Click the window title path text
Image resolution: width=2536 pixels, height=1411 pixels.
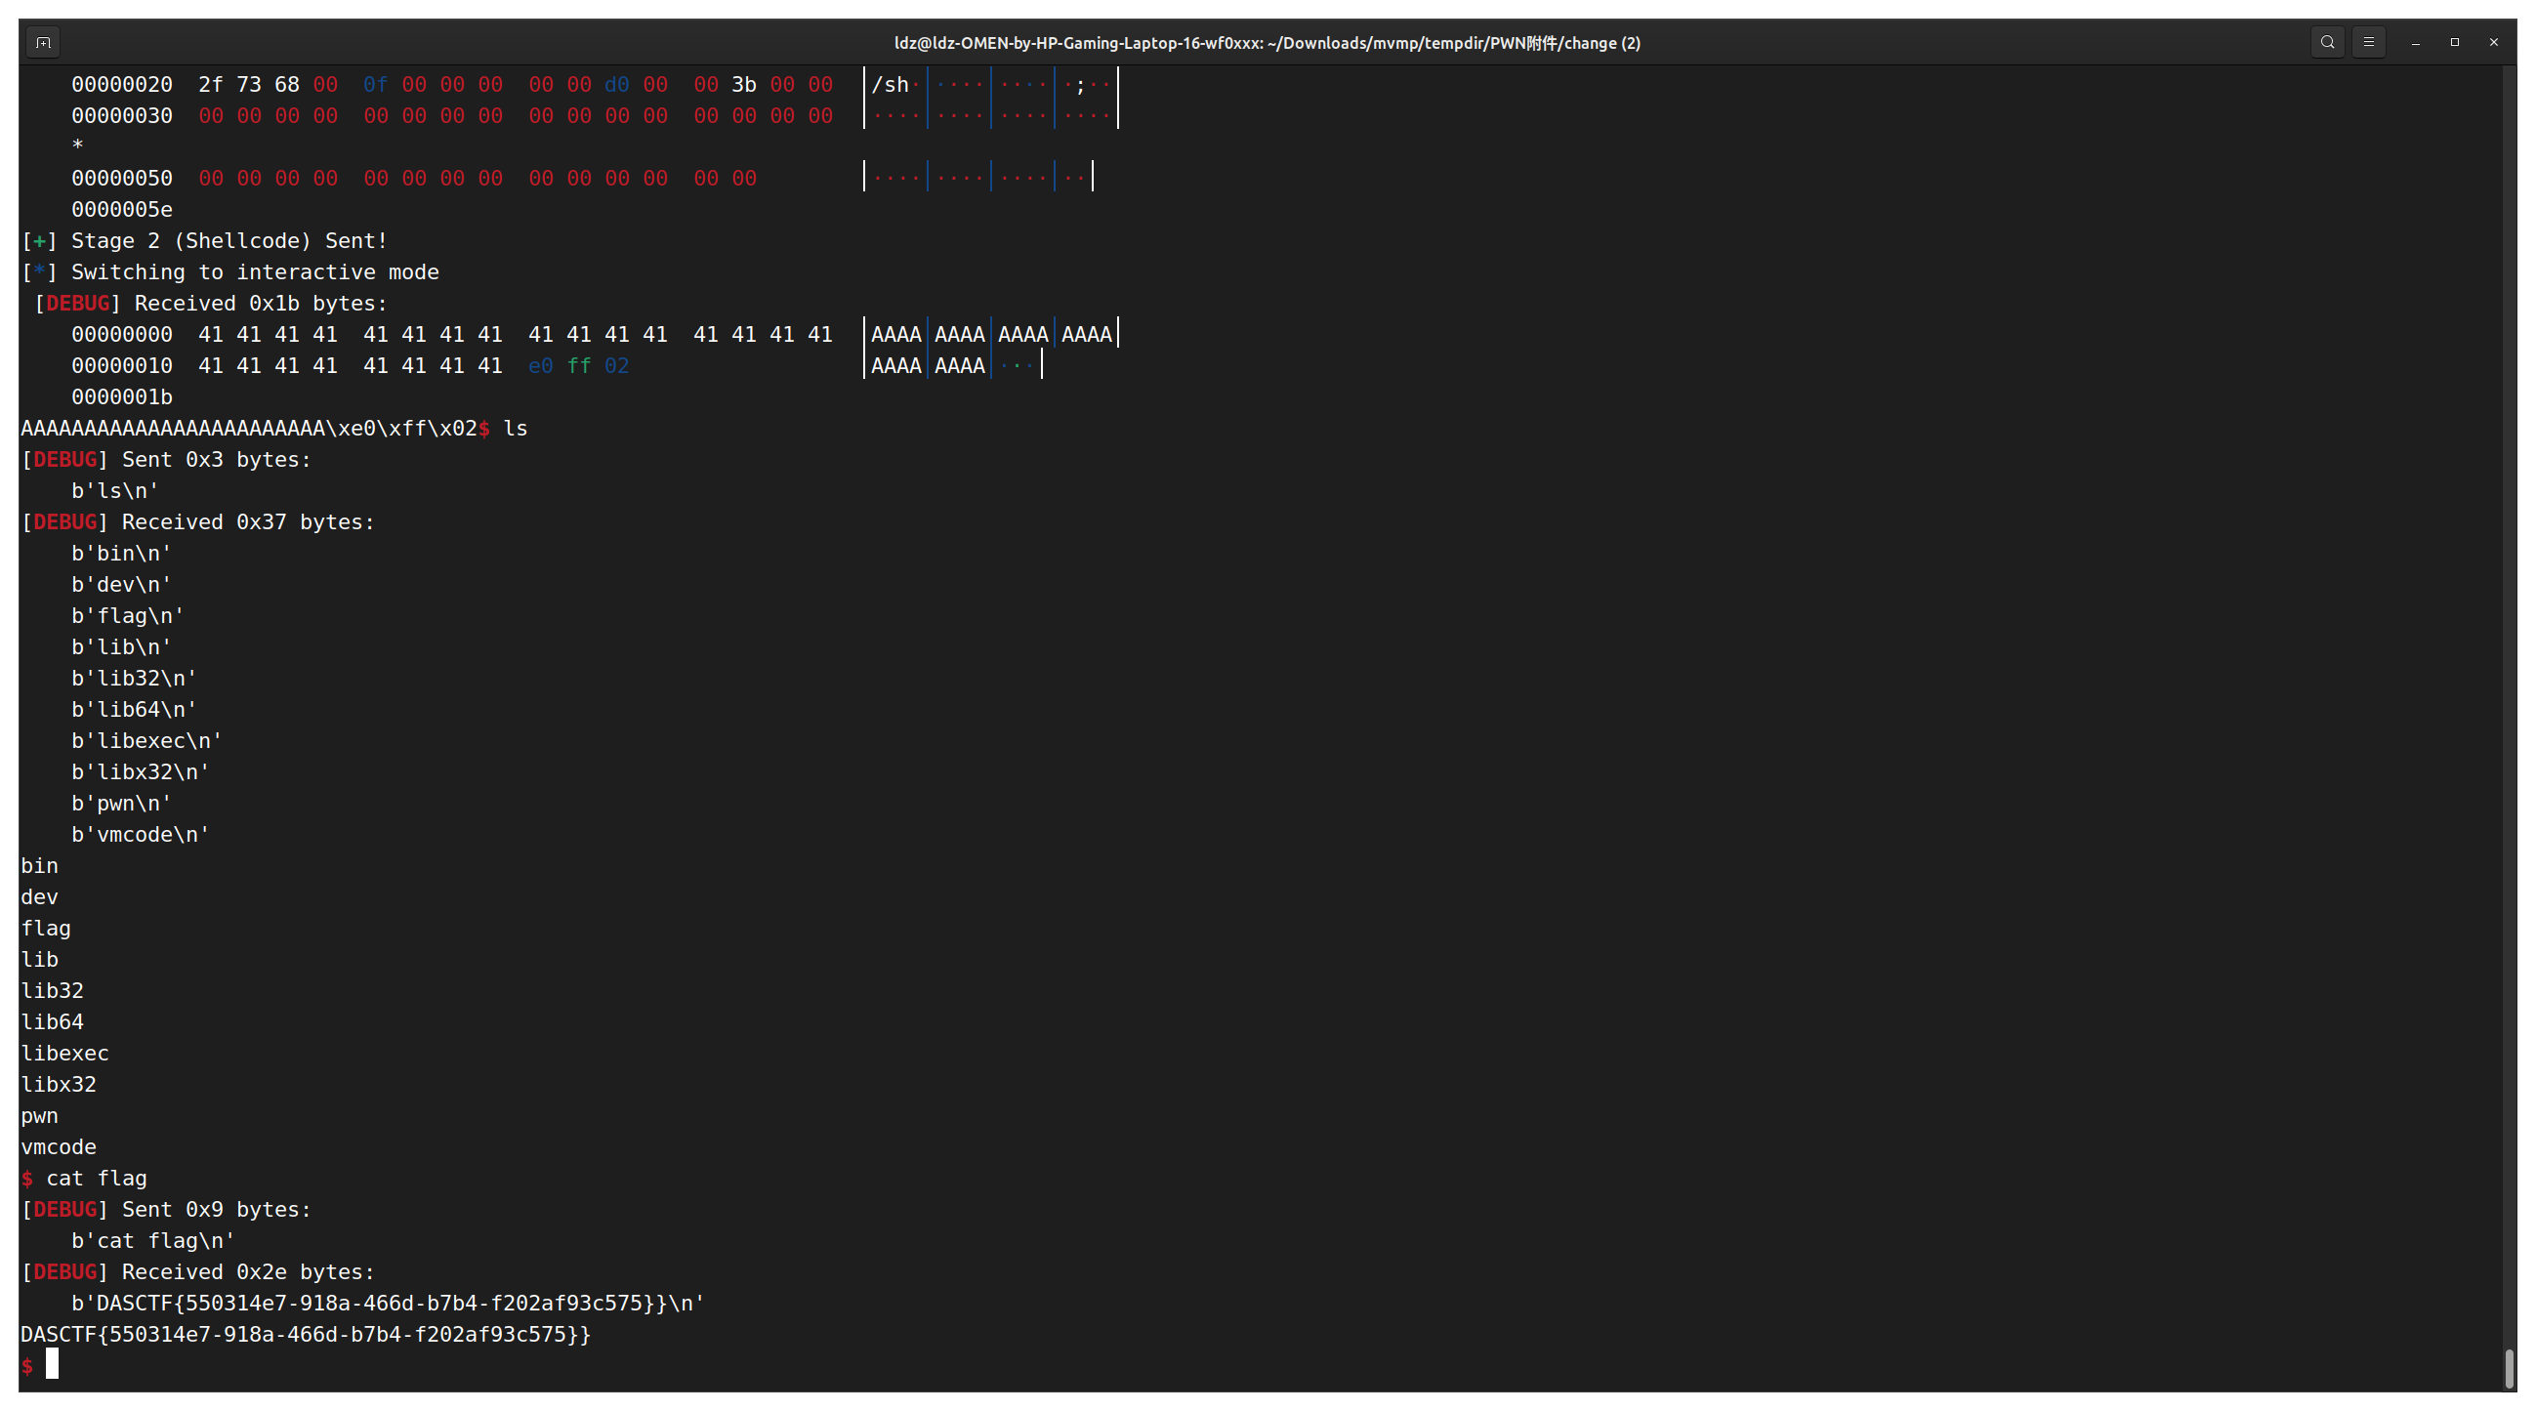(1267, 43)
